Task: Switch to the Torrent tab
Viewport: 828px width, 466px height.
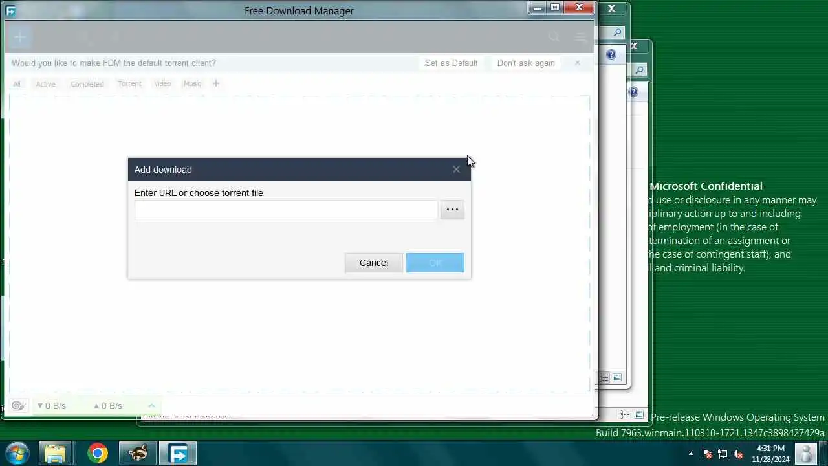Action: [129, 83]
